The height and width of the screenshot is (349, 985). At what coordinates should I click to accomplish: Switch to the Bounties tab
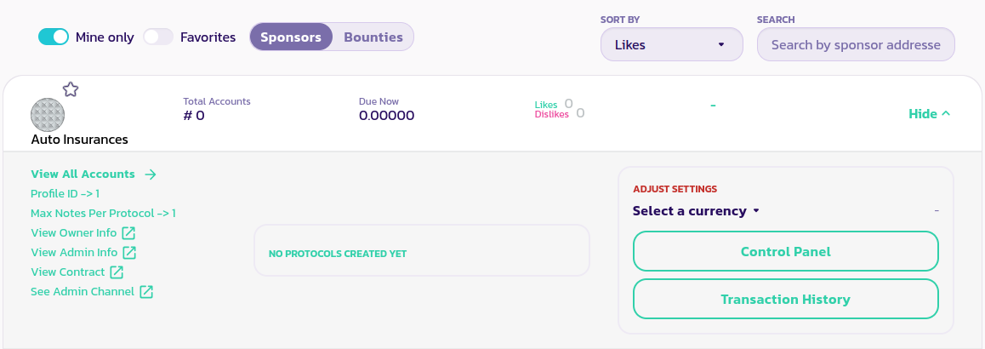click(x=373, y=37)
